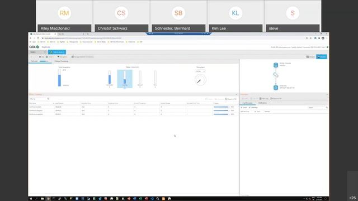Viewport: 358px width, 201px height.
Task: Switch to the second browser tab
Action: [71, 34]
